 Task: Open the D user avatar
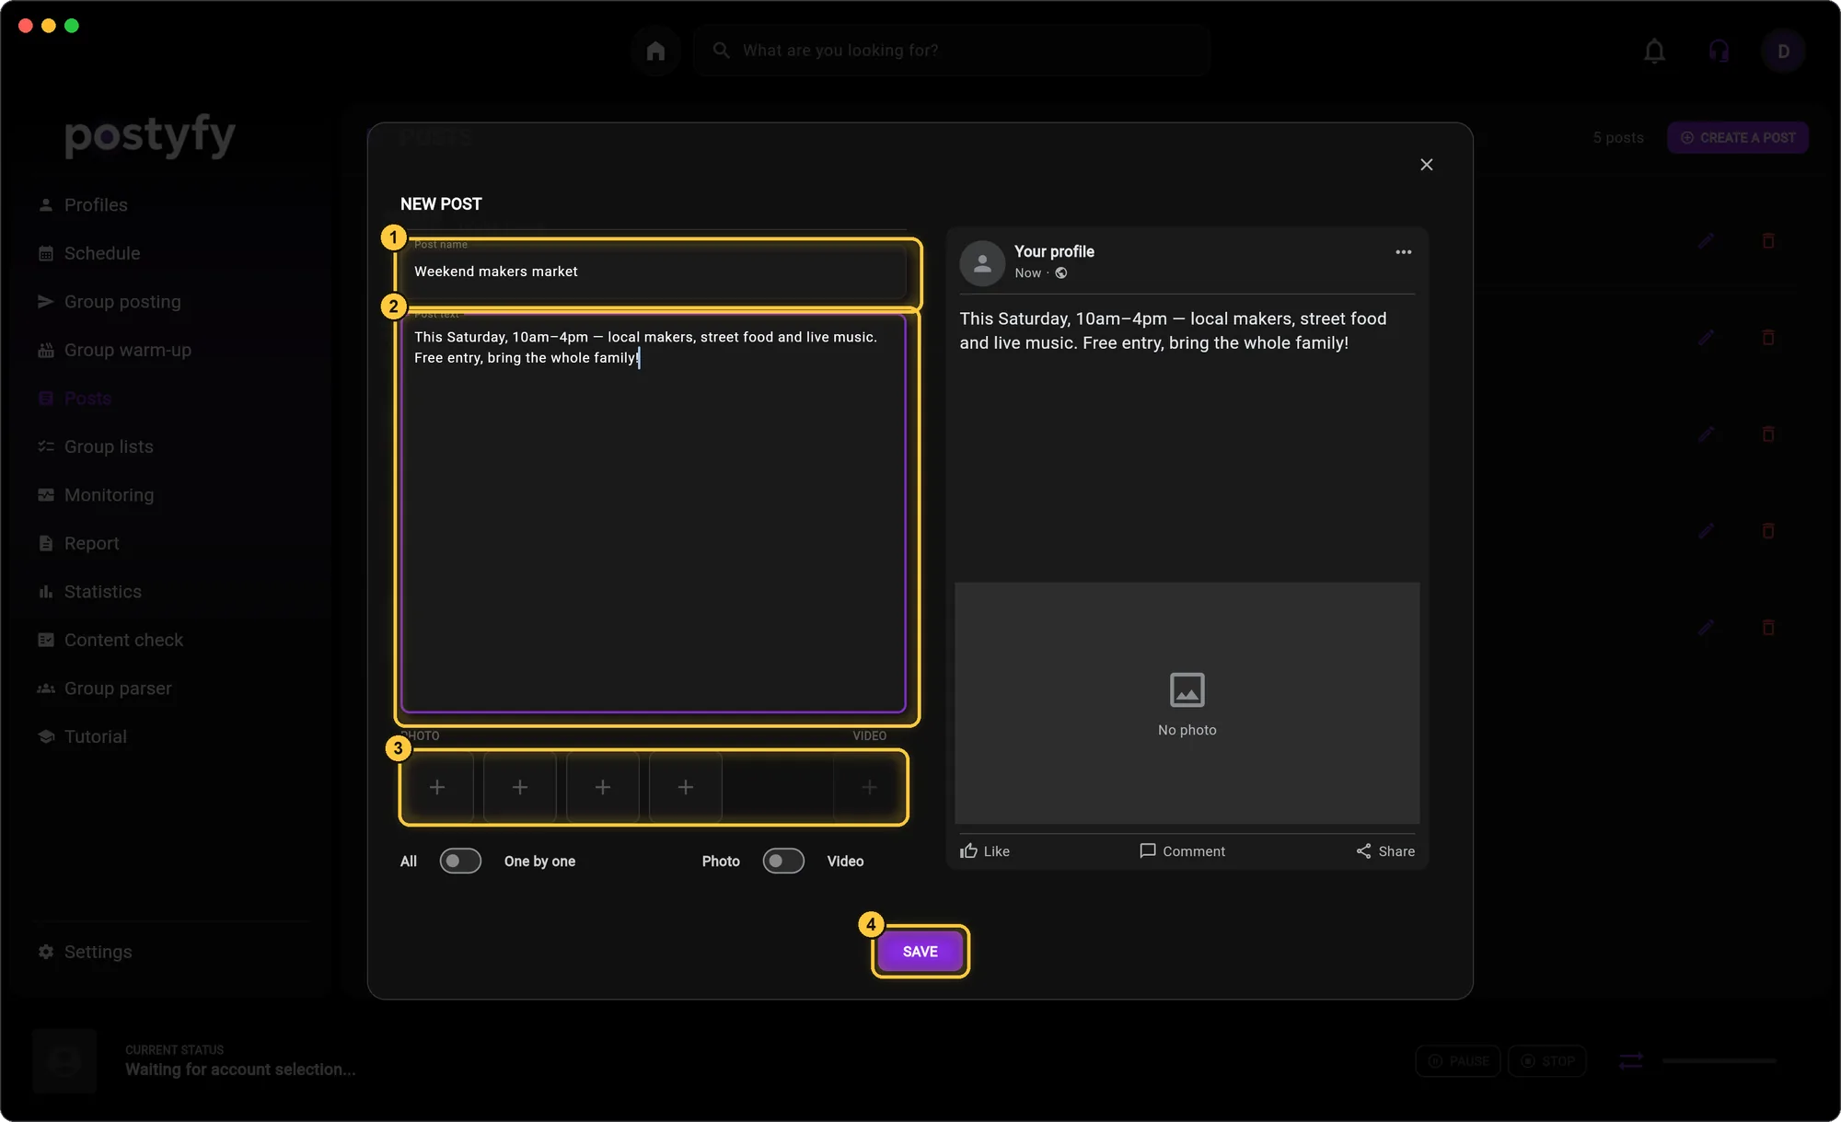(1783, 51)
